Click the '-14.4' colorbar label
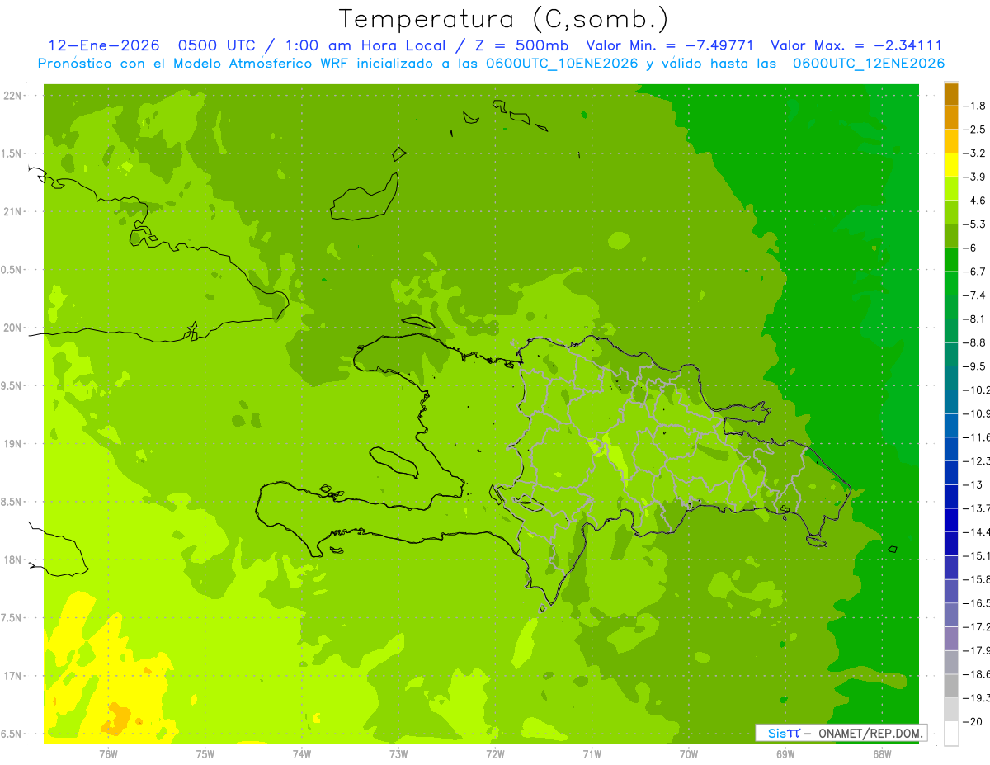Image resolution: width=990 pixels, height=765 pixels. pos(977,532)
